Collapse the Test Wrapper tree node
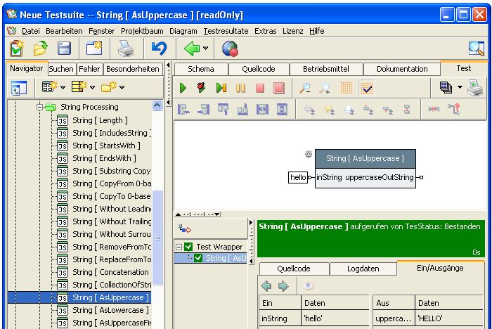Screen dimensions: 492x329 click(x=179, y=247)
